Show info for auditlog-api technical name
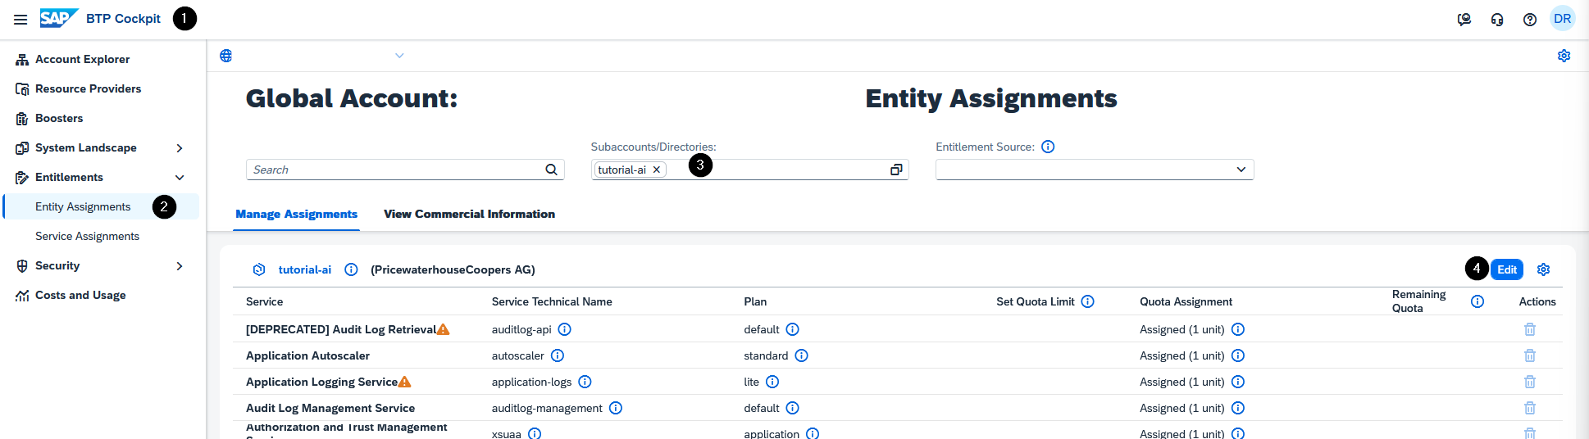This screenshot has width=1589, height=439. point(565,329)
